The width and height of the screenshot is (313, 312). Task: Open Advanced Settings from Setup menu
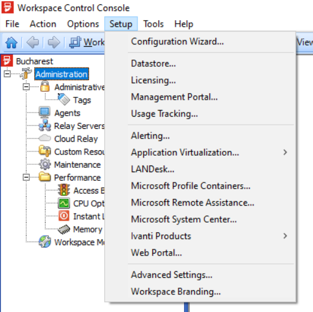(x=200, y=275)
